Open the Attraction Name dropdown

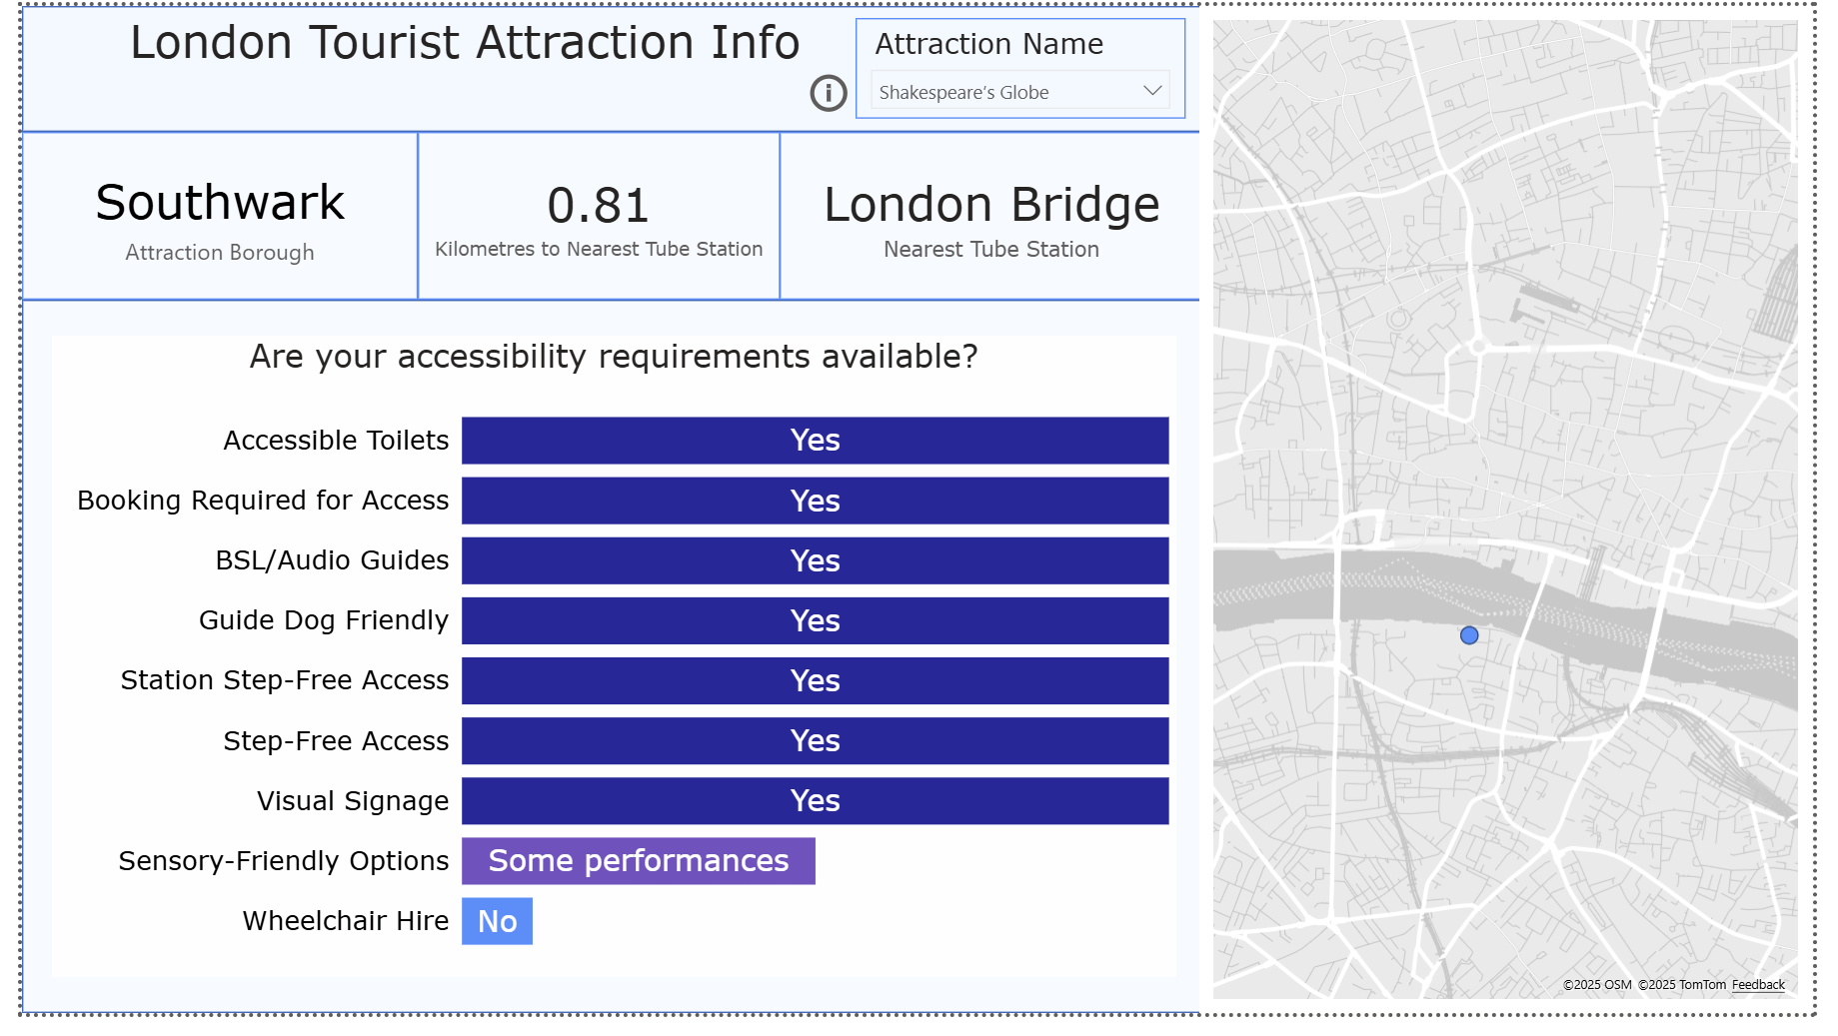point(1019,92)
